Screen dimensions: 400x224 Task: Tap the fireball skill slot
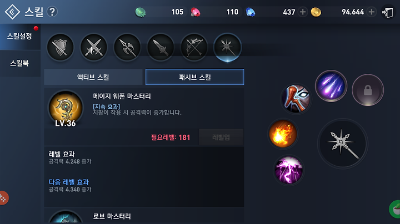[283, 134]
